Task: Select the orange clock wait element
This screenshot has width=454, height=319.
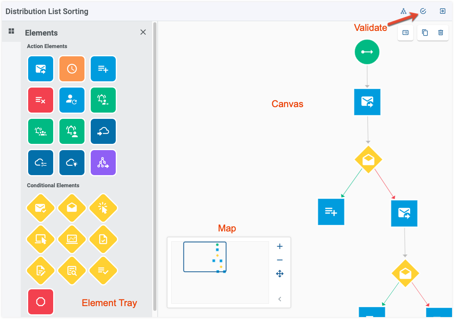Action: tap(72, 68)
